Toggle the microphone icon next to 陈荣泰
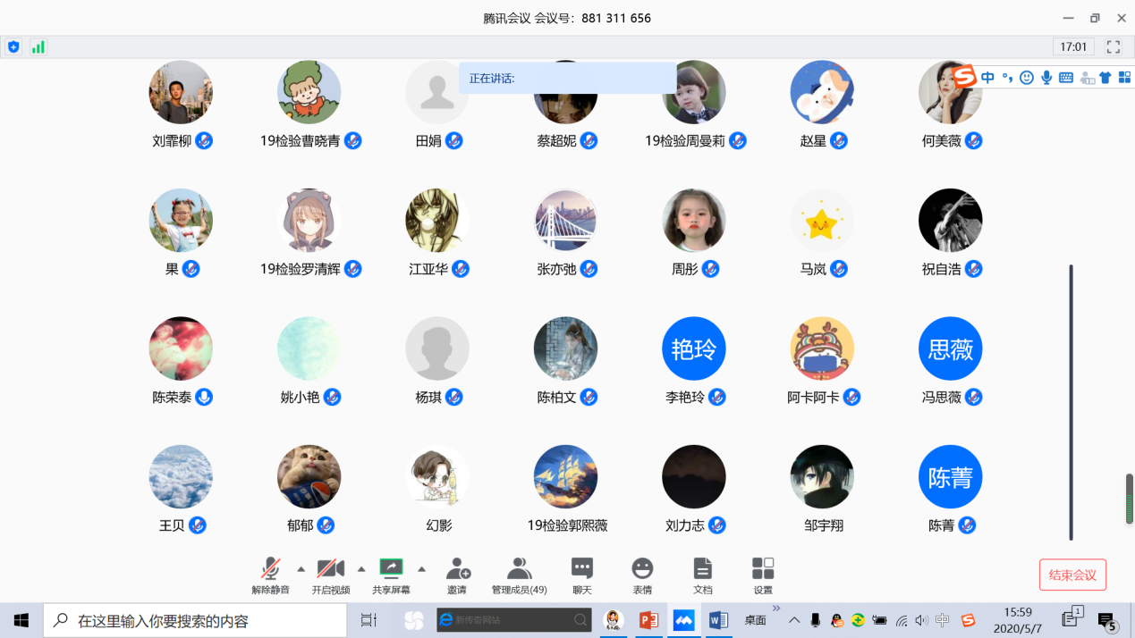Viewport: 1135px width, 638px height. pyautogui.click(x=204, y=398)
